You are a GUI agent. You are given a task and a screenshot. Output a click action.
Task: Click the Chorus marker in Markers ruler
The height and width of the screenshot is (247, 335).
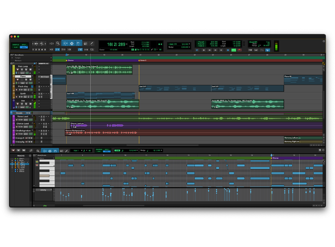tap(70, 60)
